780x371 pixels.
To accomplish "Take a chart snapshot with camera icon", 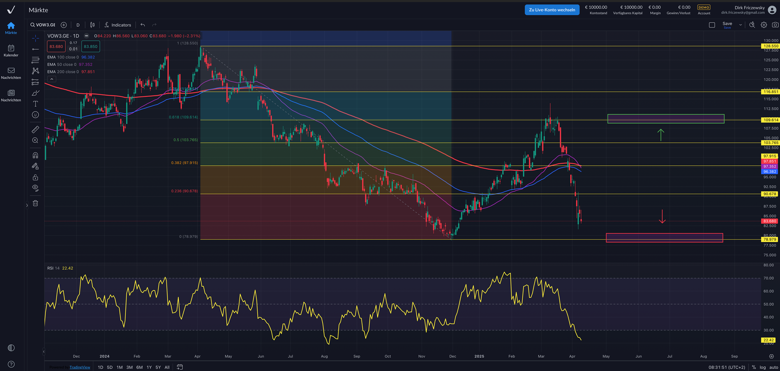I will pyautogui.click(x=775, y=25).
